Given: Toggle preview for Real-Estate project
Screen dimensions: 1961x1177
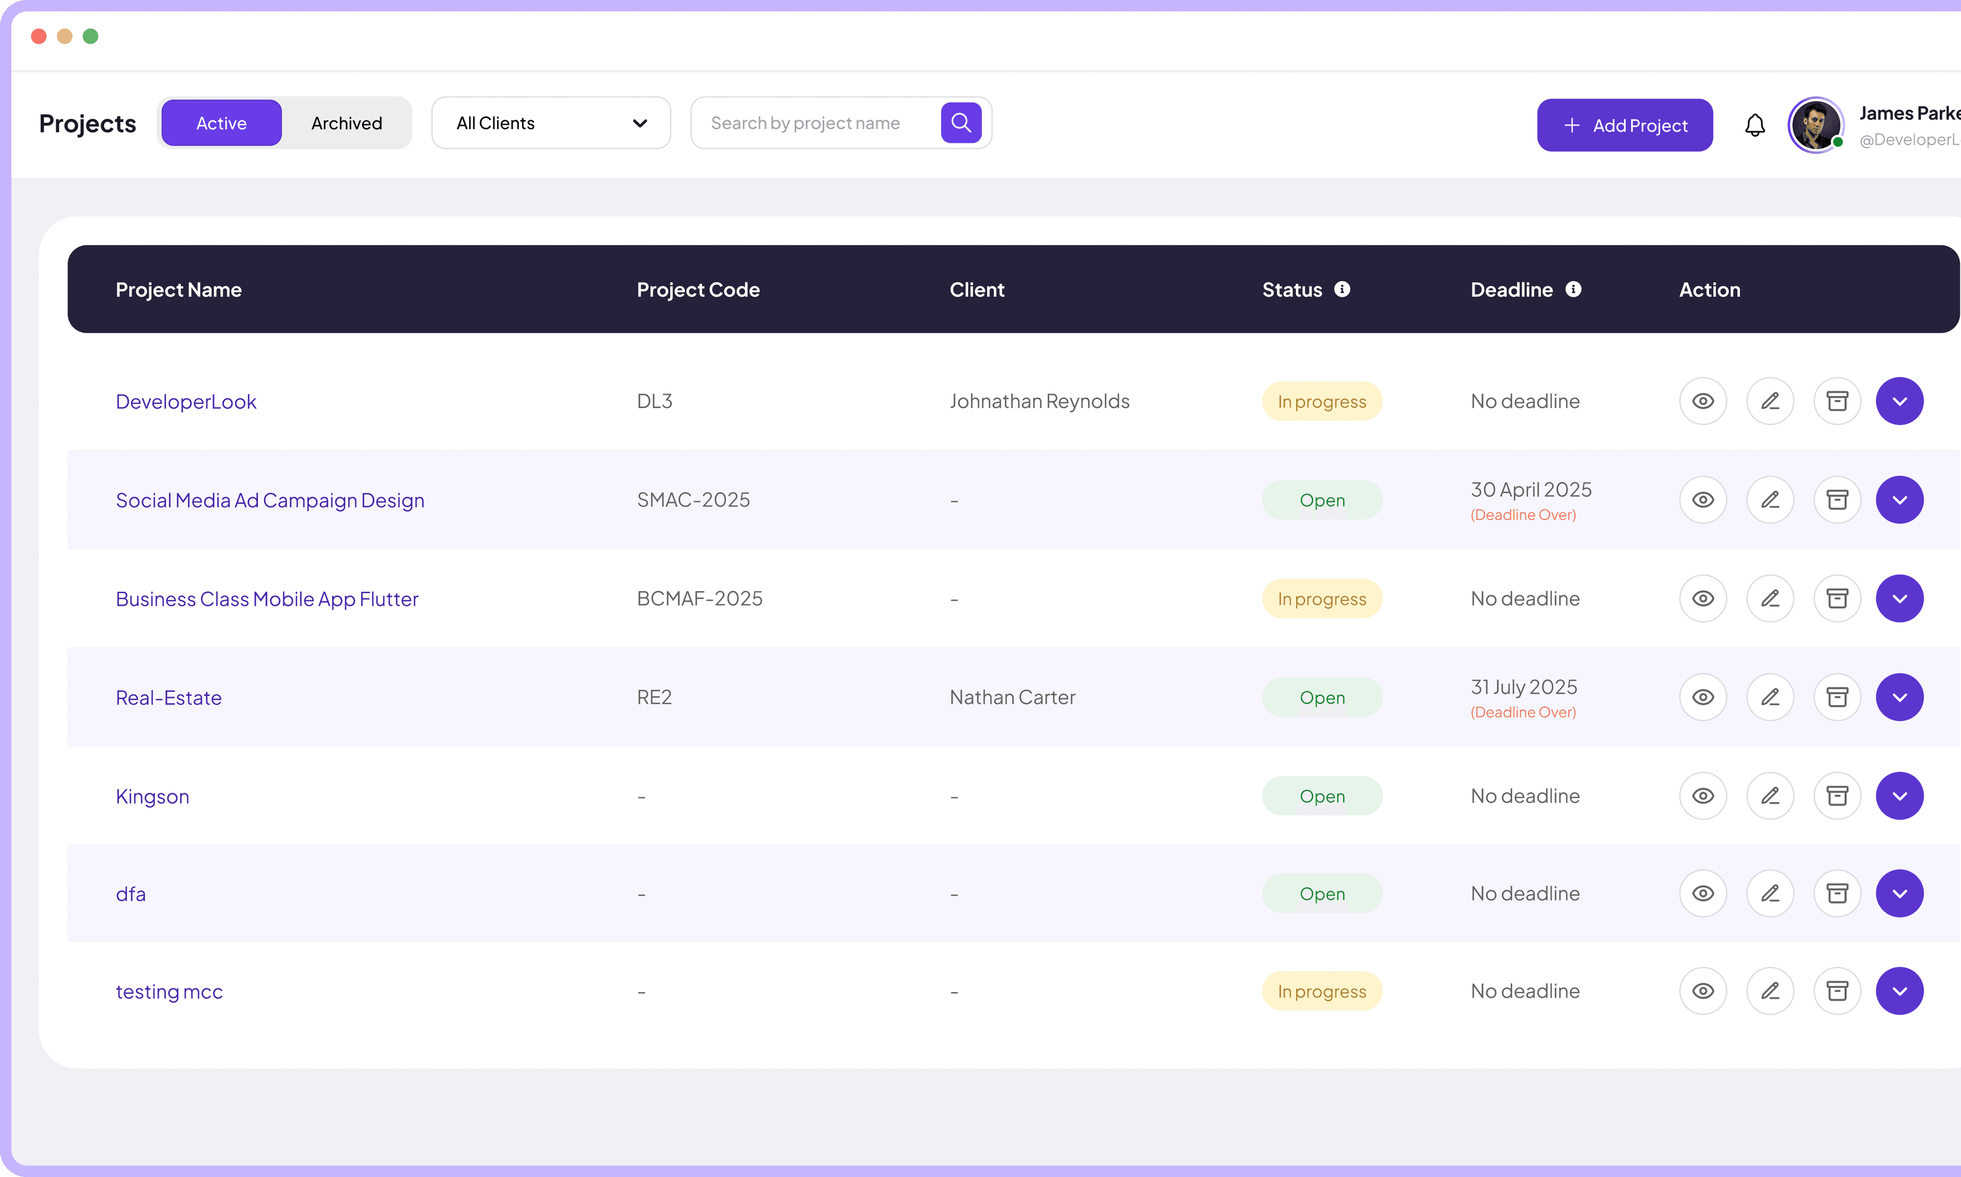Looking at the screenshot, I should 1703,696.
